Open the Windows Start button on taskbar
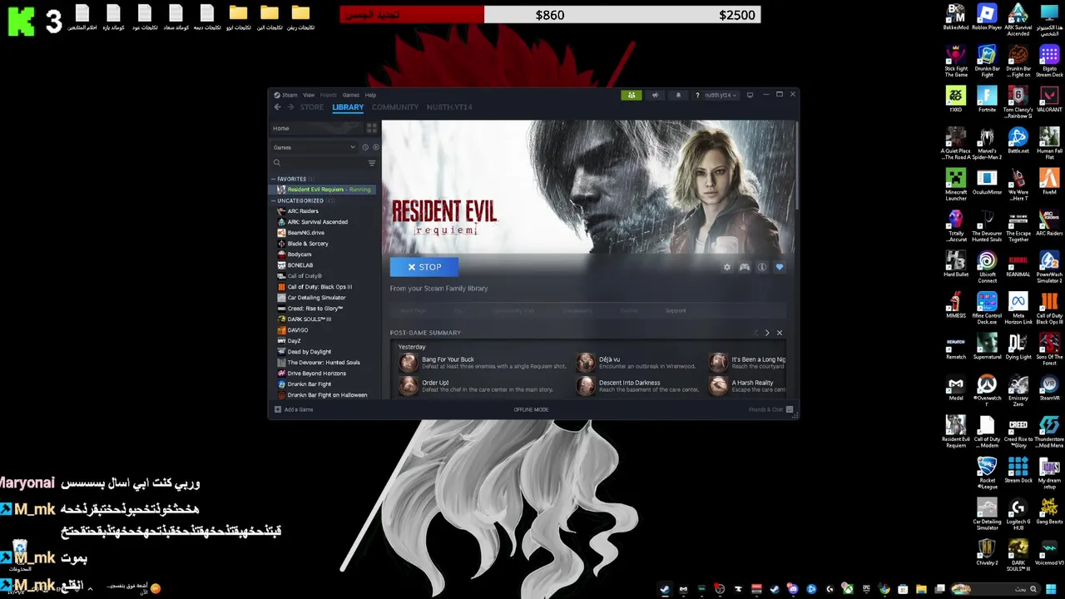 click(1052, 589)
